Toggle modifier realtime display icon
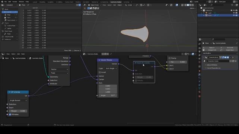Viewport: 239px width, 134px height. coord(225,57)
